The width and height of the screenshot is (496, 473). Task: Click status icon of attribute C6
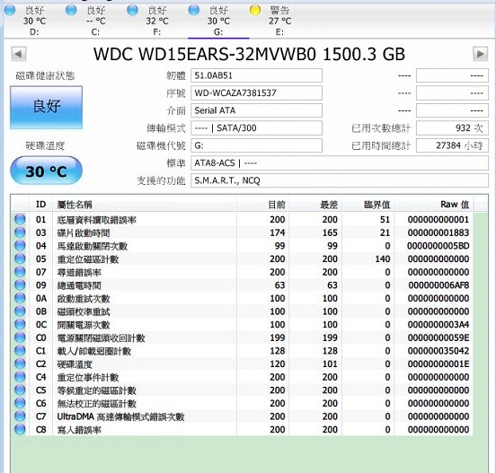20,403
